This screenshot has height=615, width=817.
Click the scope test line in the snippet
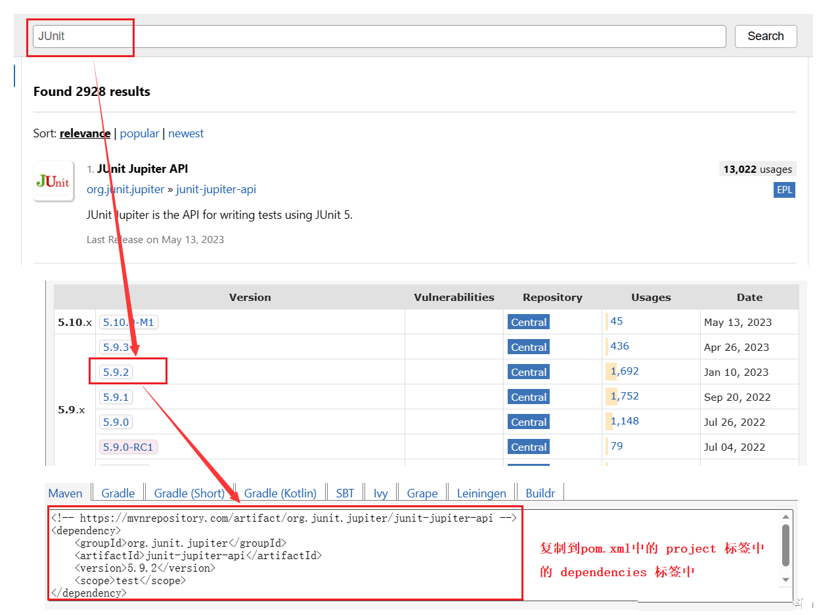(130, 580)
